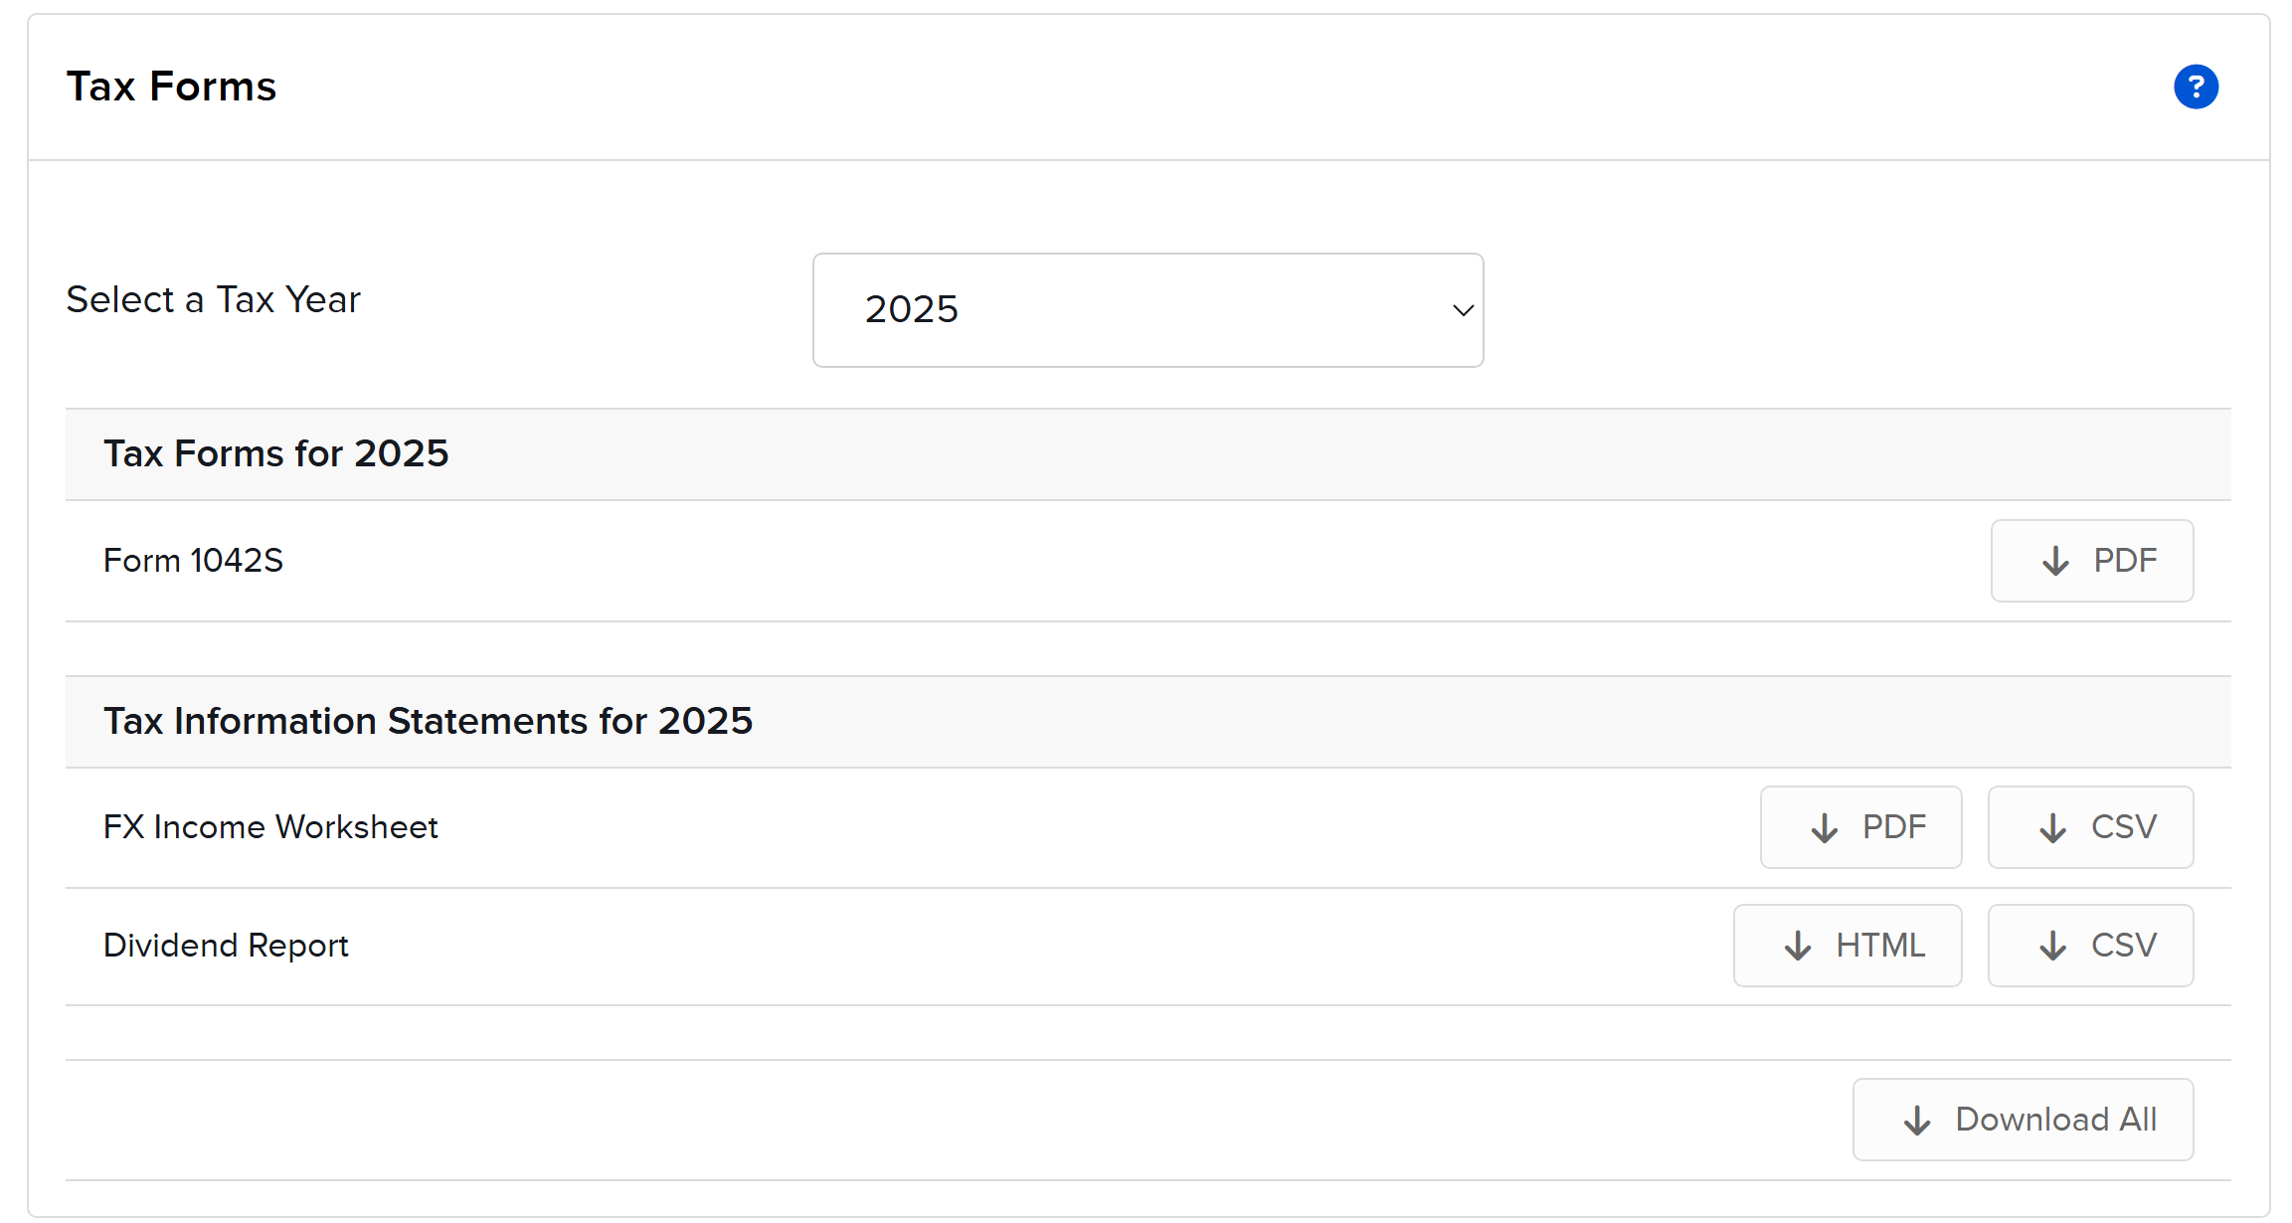Click the Tax Information Statements for 2025 header
Image resolution: width=2292 pixels, height=1223 pixels.
click(428, 721)
